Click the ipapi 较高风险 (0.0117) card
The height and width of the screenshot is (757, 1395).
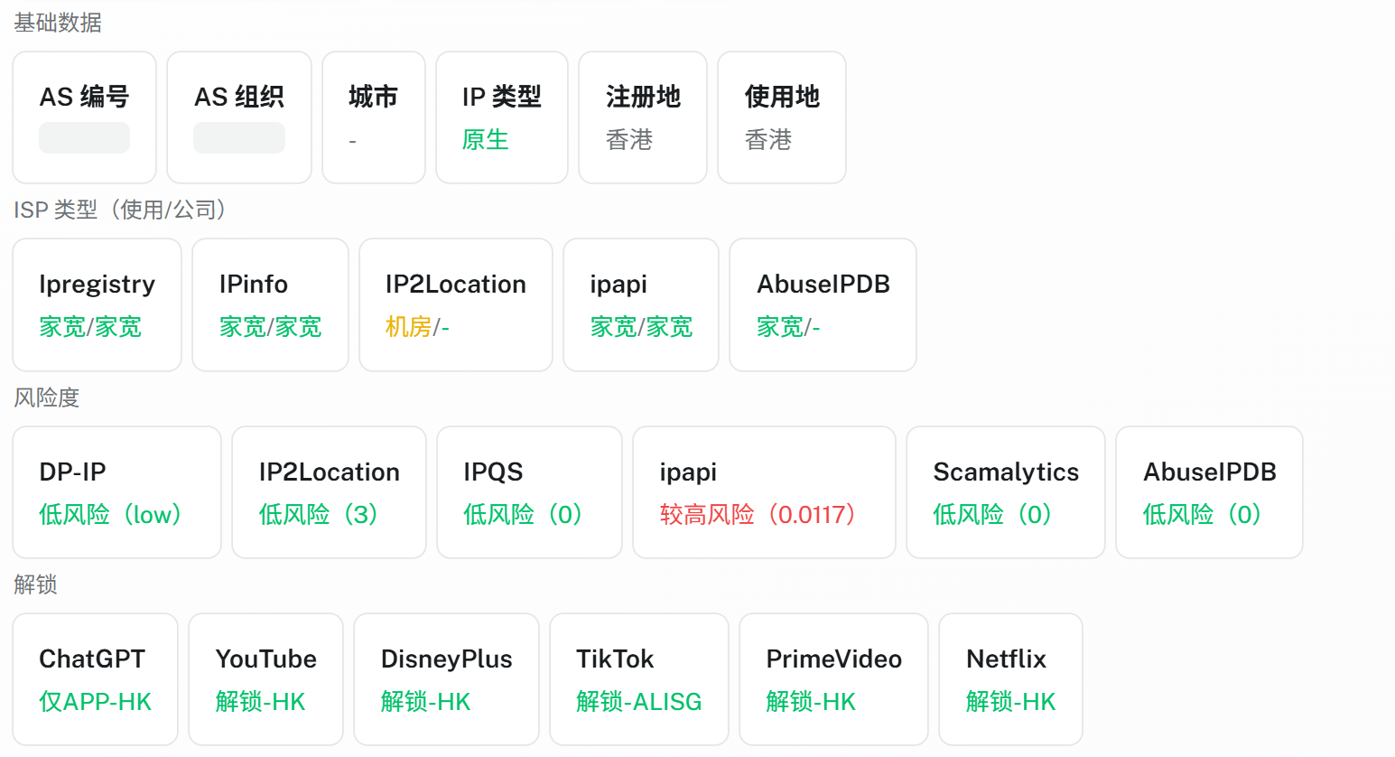click(x=764, y=492)
